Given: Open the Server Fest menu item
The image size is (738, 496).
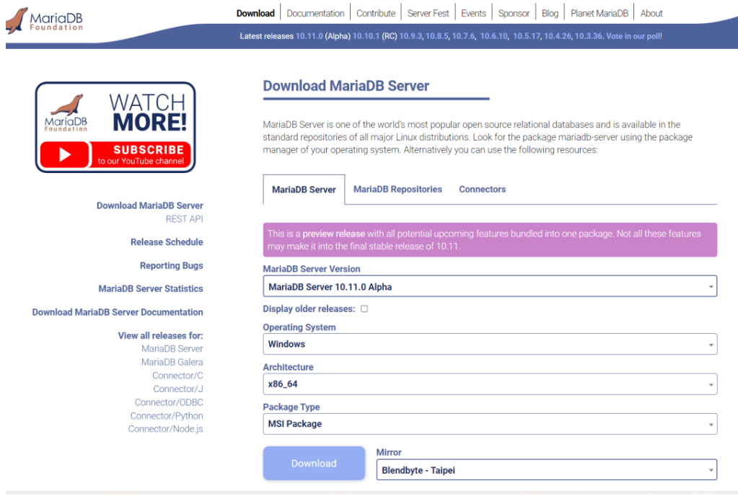Looking at the screenshot, I should pos(428,13).
